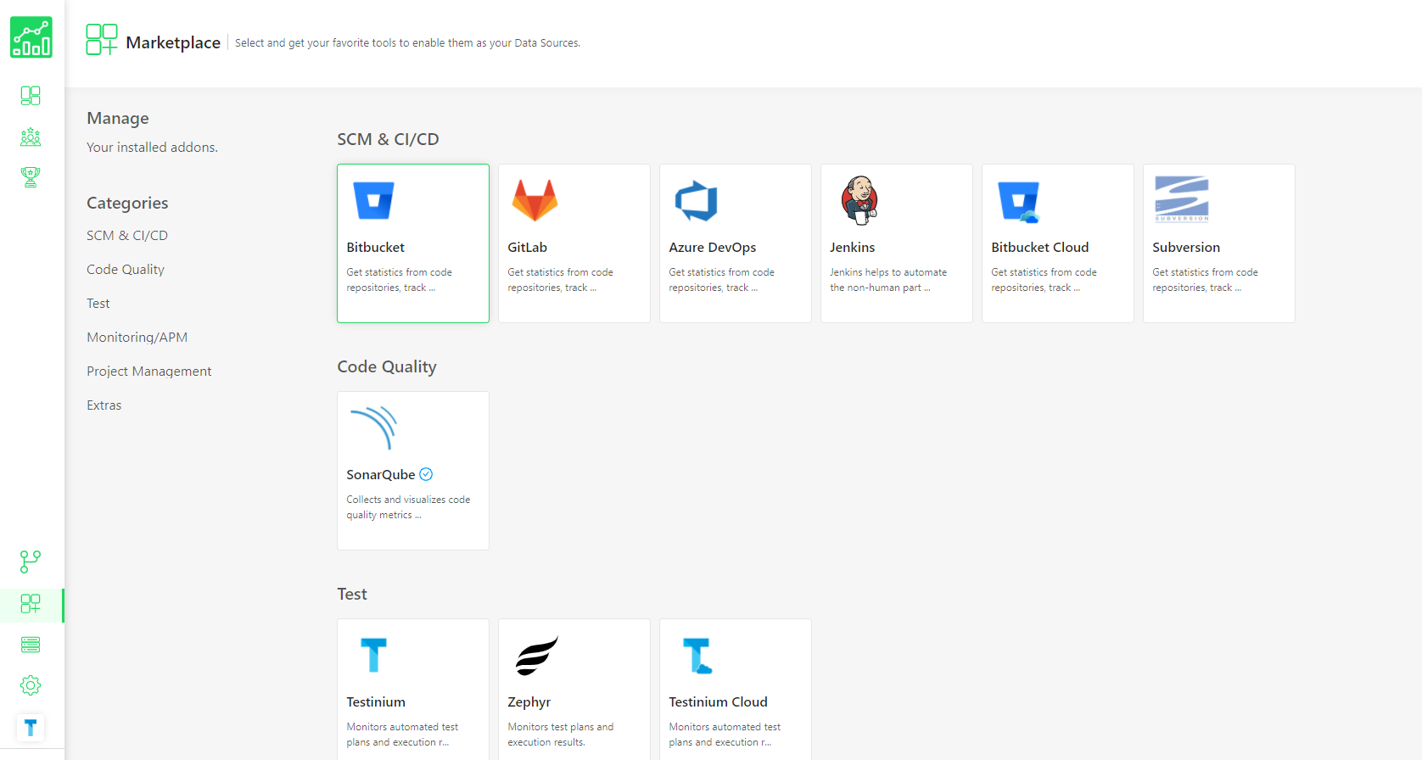Open the settings gear in the sidebar
The width and height of the screenshot is (1422, 760).
coord(31,685)
